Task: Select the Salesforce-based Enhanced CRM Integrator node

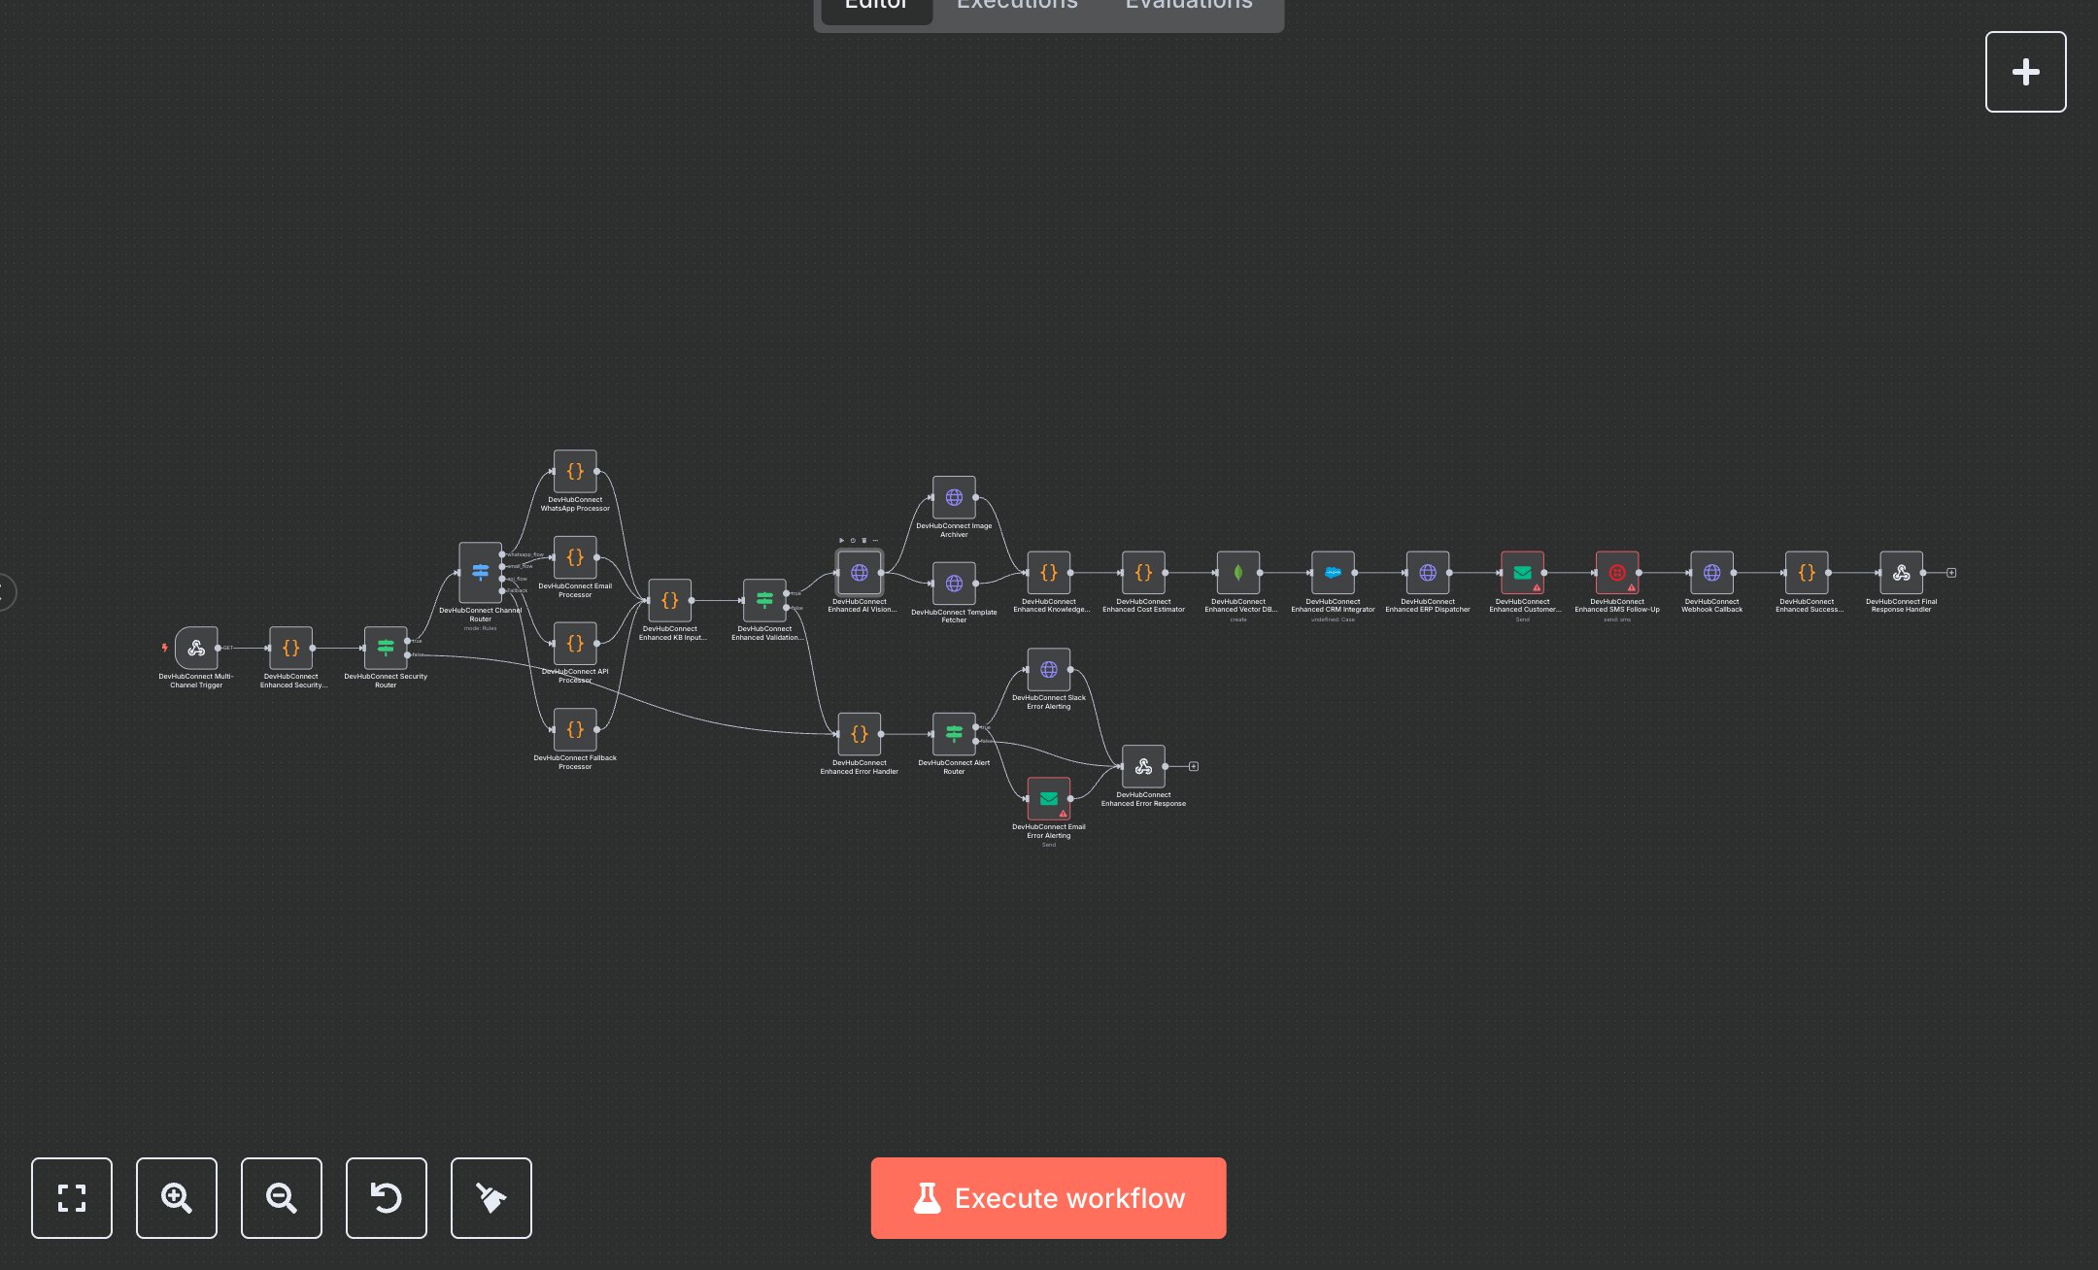Action: click(x=1333, y=573)
